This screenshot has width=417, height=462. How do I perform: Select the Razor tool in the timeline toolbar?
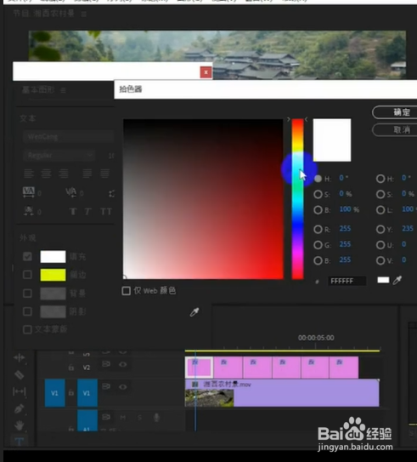20,374
